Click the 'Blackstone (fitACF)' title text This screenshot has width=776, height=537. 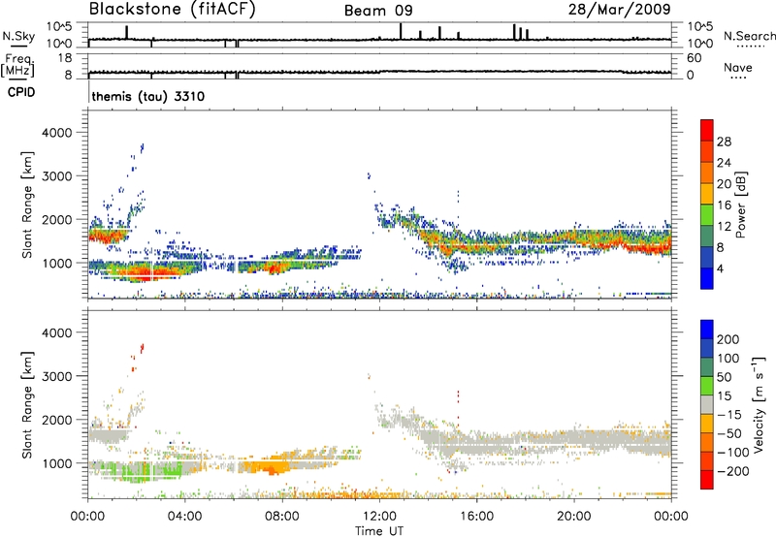click(173, 9)
